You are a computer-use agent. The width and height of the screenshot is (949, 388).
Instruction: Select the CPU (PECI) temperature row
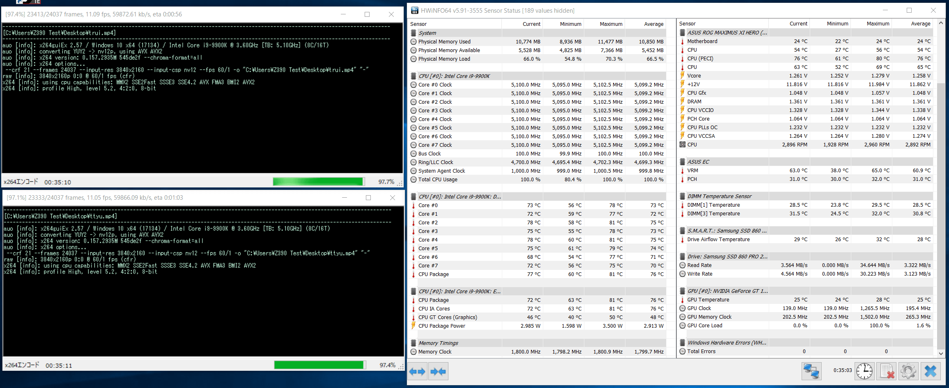coord(805,58)
